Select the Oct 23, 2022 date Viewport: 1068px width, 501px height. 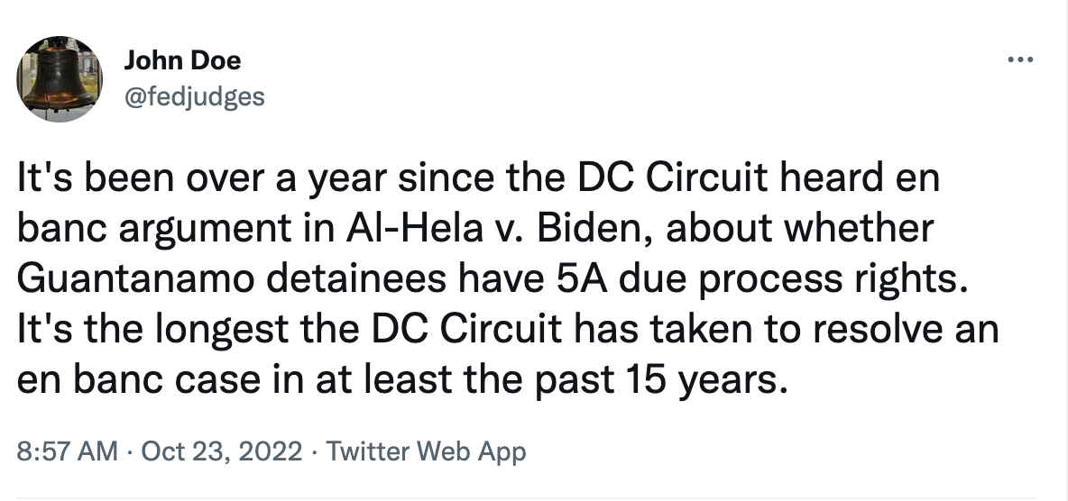[x=221, y=451]
